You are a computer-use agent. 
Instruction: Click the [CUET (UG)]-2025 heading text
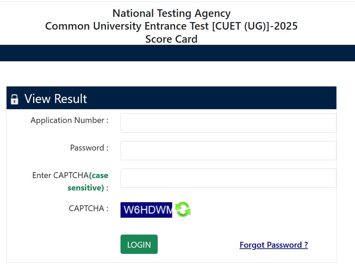pyautogui.click(x=255, y=26)
